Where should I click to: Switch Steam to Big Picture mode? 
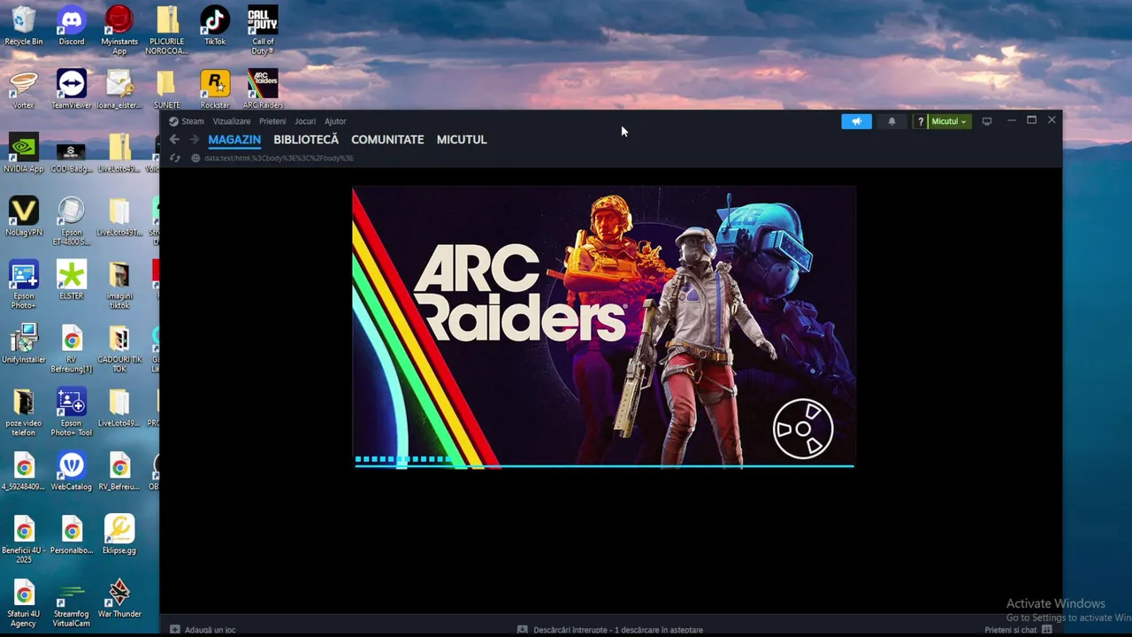click(987, 121)
